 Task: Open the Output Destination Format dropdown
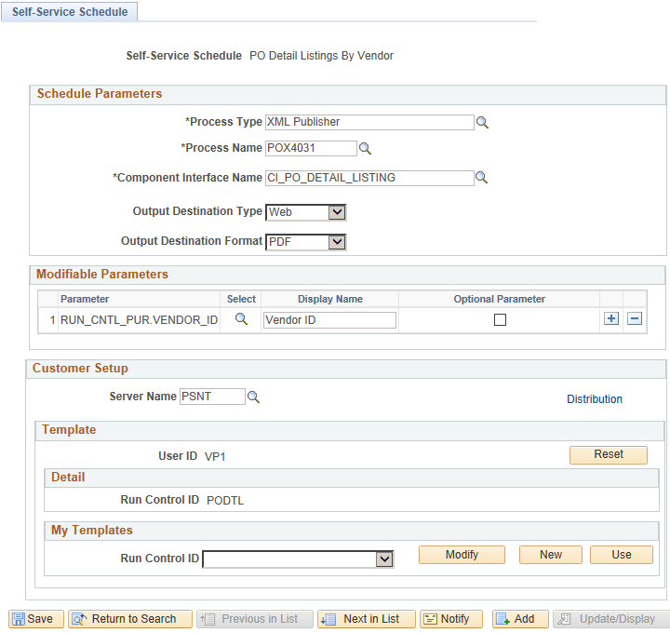(305, 242)
